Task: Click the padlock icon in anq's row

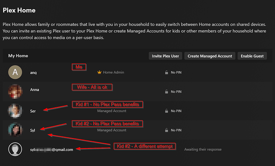Action: 167,72
